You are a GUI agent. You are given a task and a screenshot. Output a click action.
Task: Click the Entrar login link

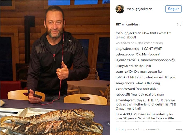point(120,129)
